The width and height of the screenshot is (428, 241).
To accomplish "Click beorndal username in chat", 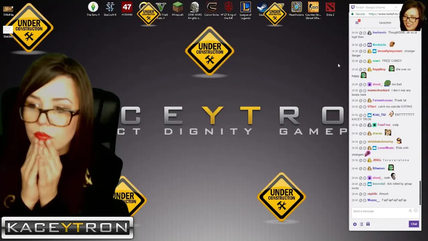I will (x=379, y=184).
